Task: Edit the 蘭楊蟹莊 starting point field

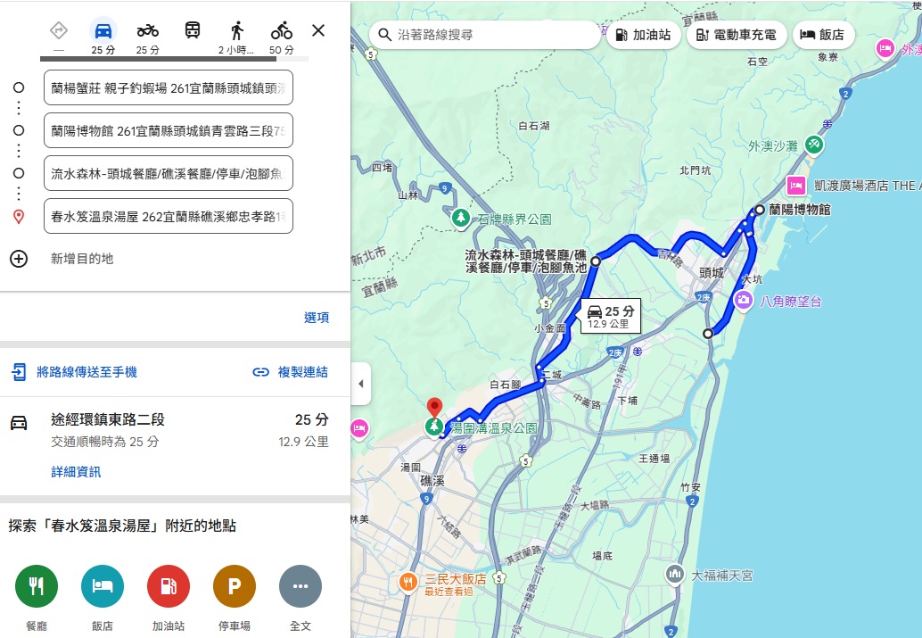Action: (169, 87)
